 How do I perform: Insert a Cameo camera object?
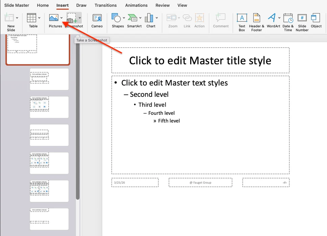[x=97, y=21]
